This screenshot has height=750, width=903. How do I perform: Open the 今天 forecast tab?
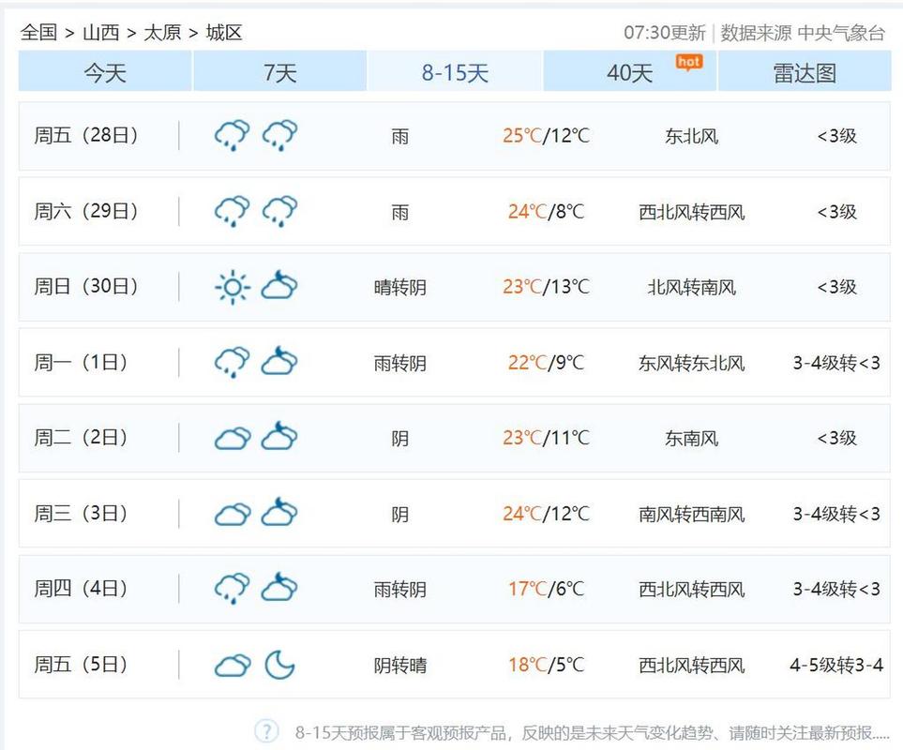[105, 71]
